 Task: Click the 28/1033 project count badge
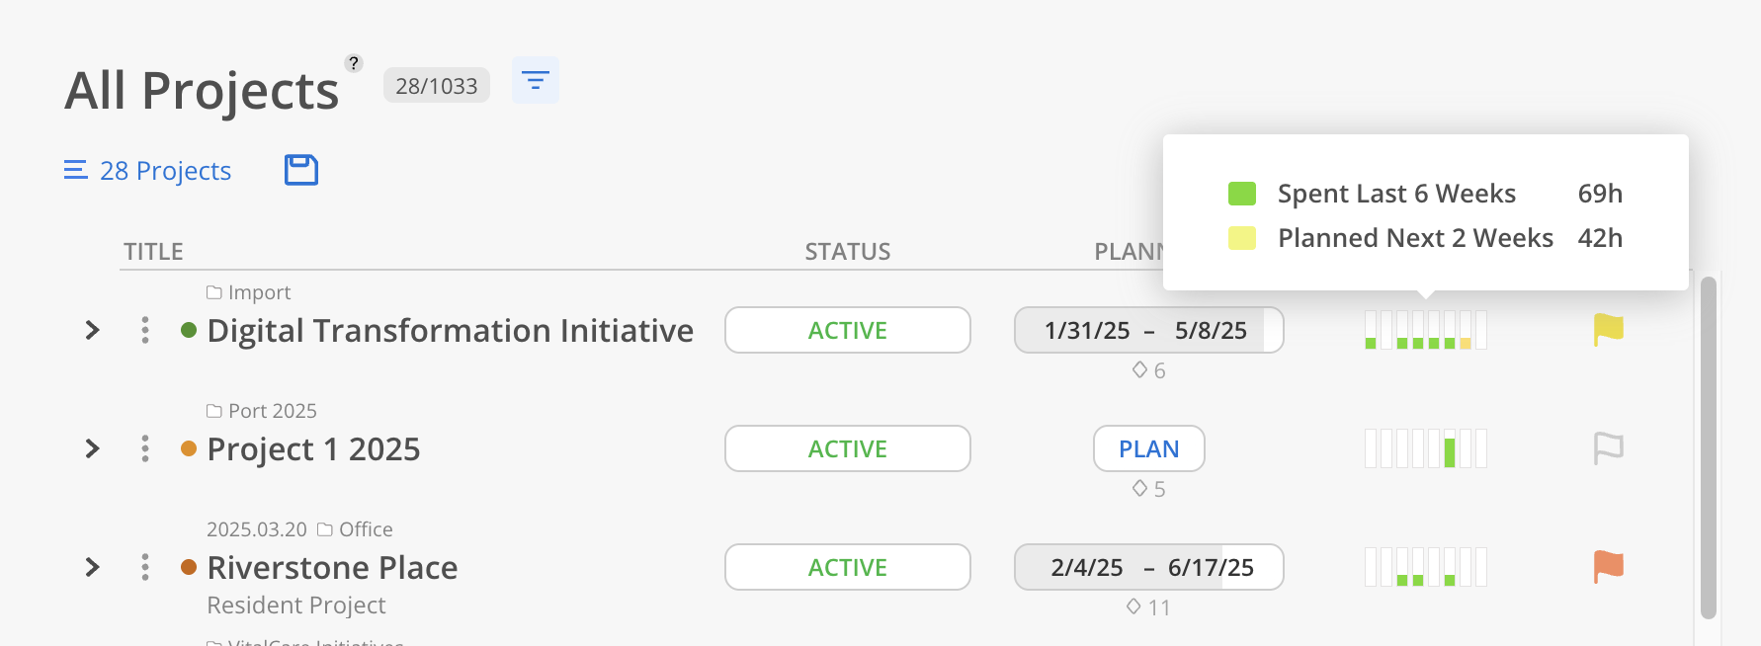click(436, 86)
